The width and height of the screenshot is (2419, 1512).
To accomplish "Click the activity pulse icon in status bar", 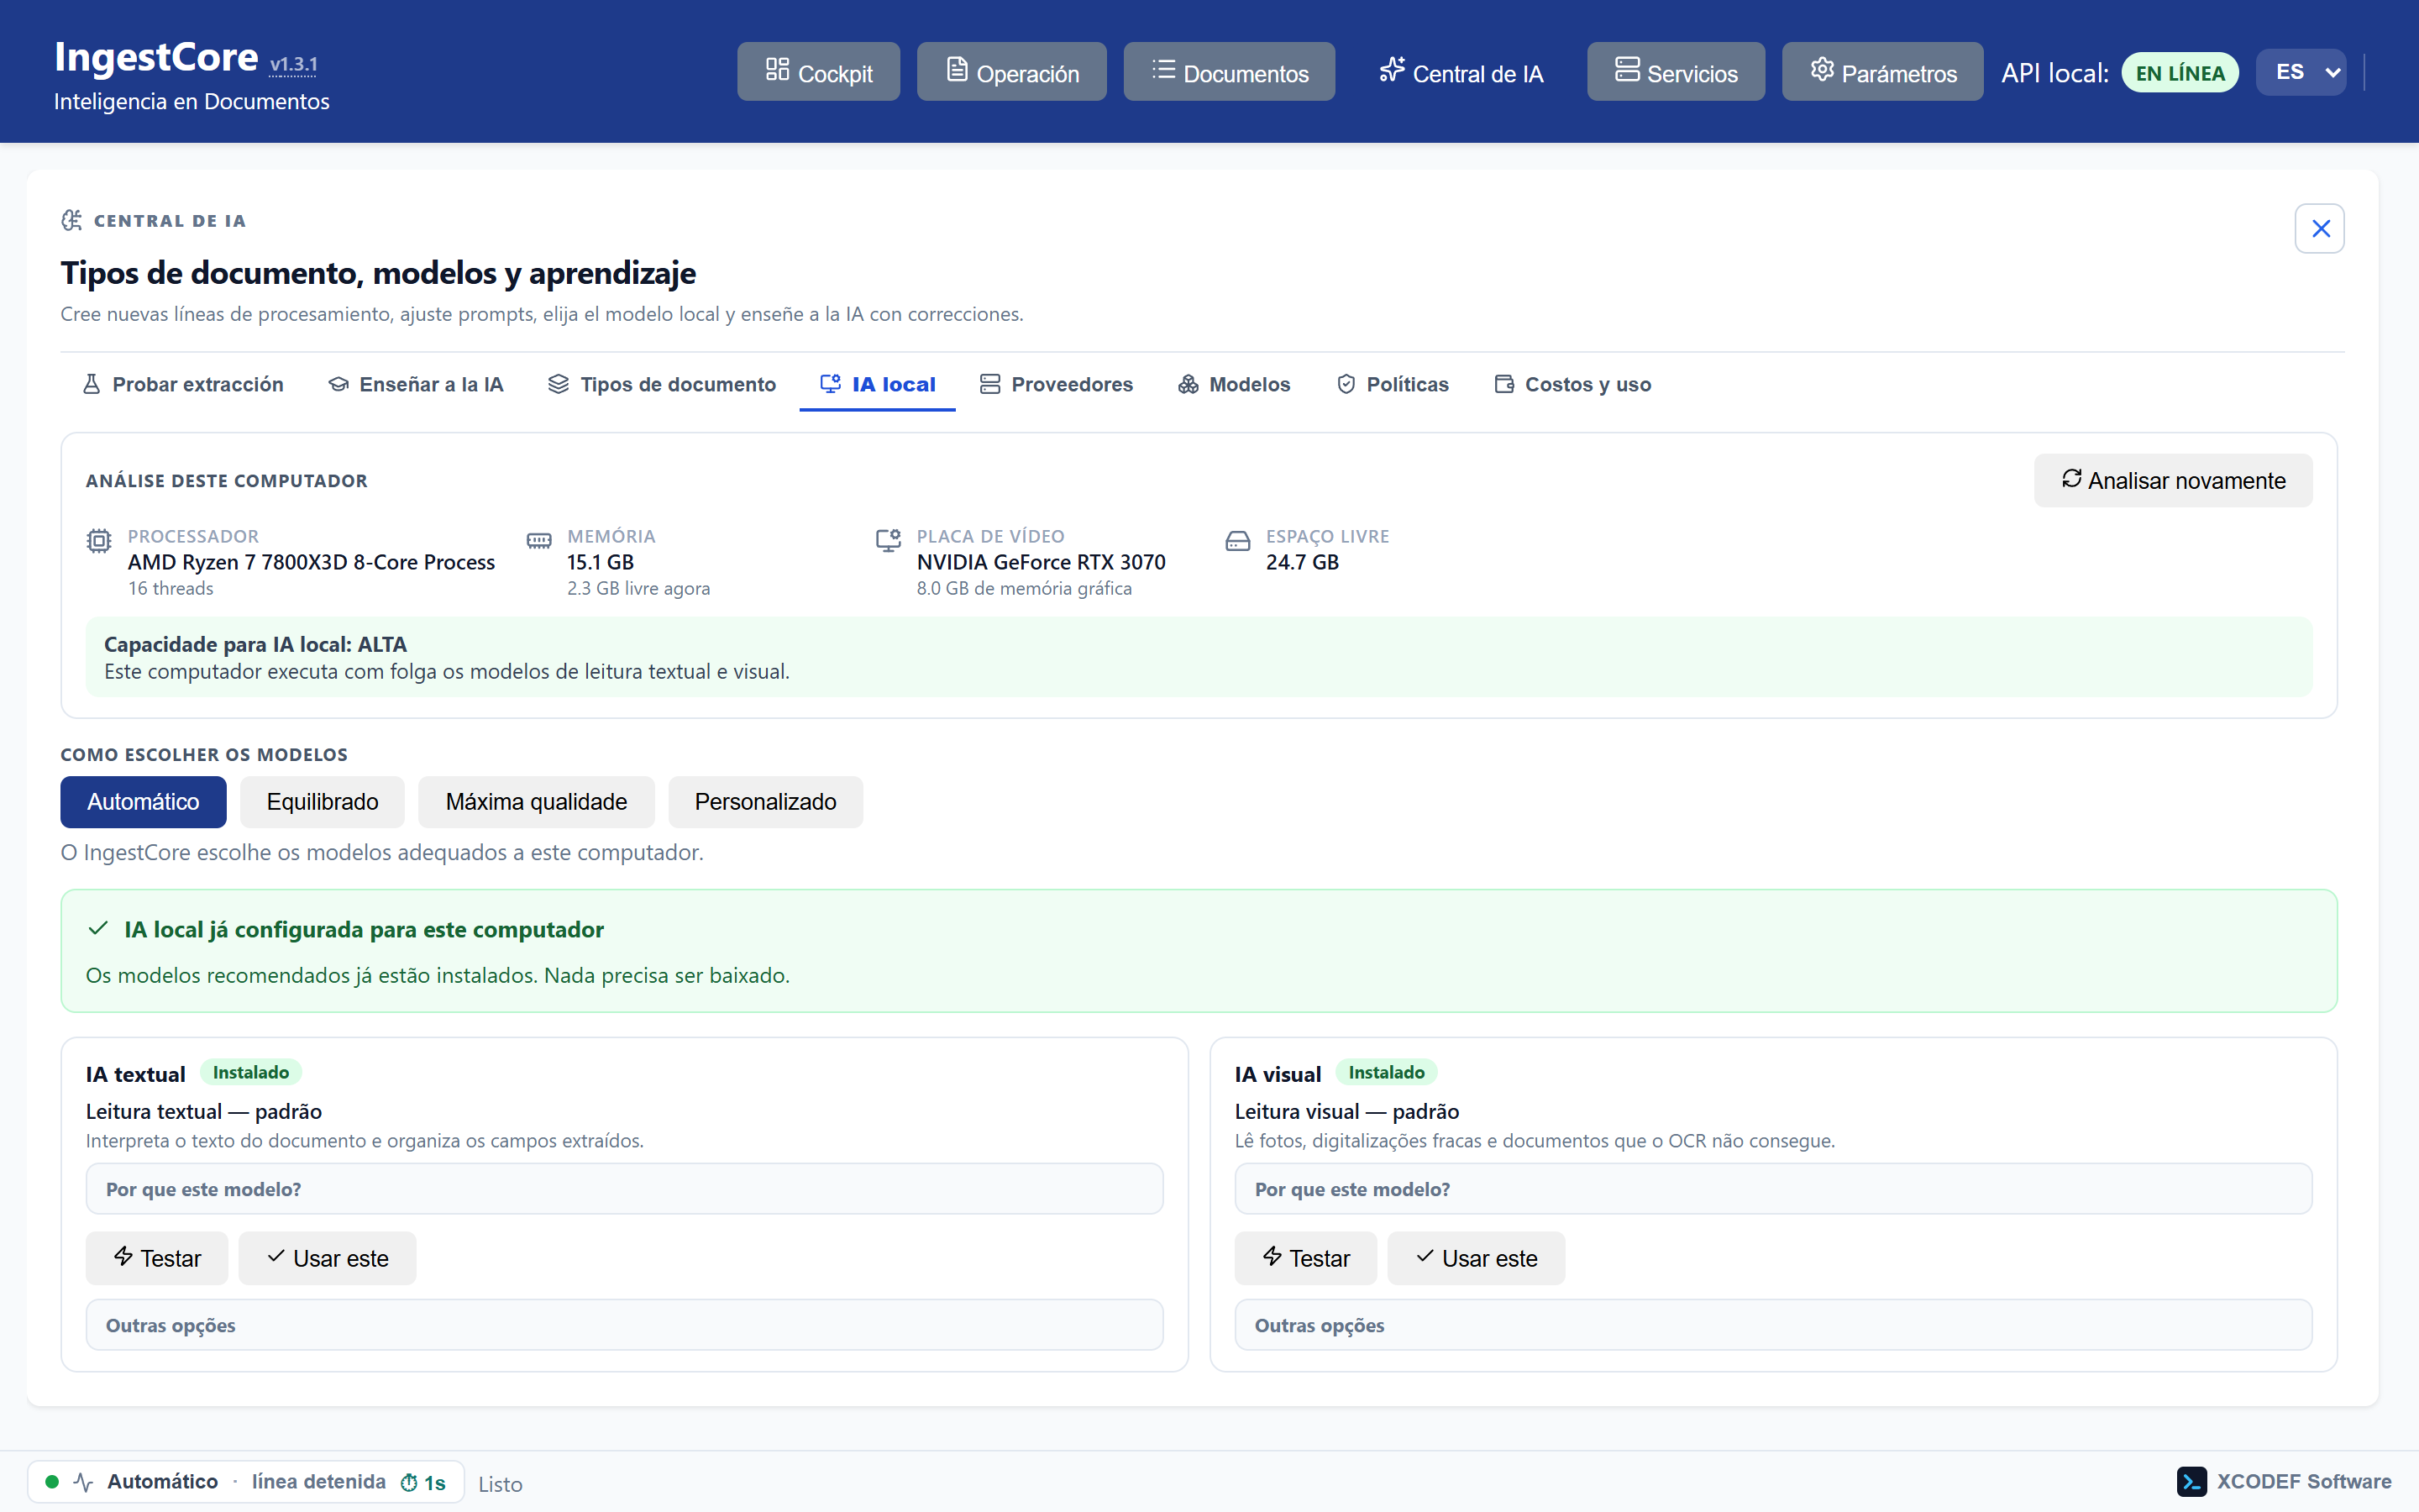I will [84, 1482].
